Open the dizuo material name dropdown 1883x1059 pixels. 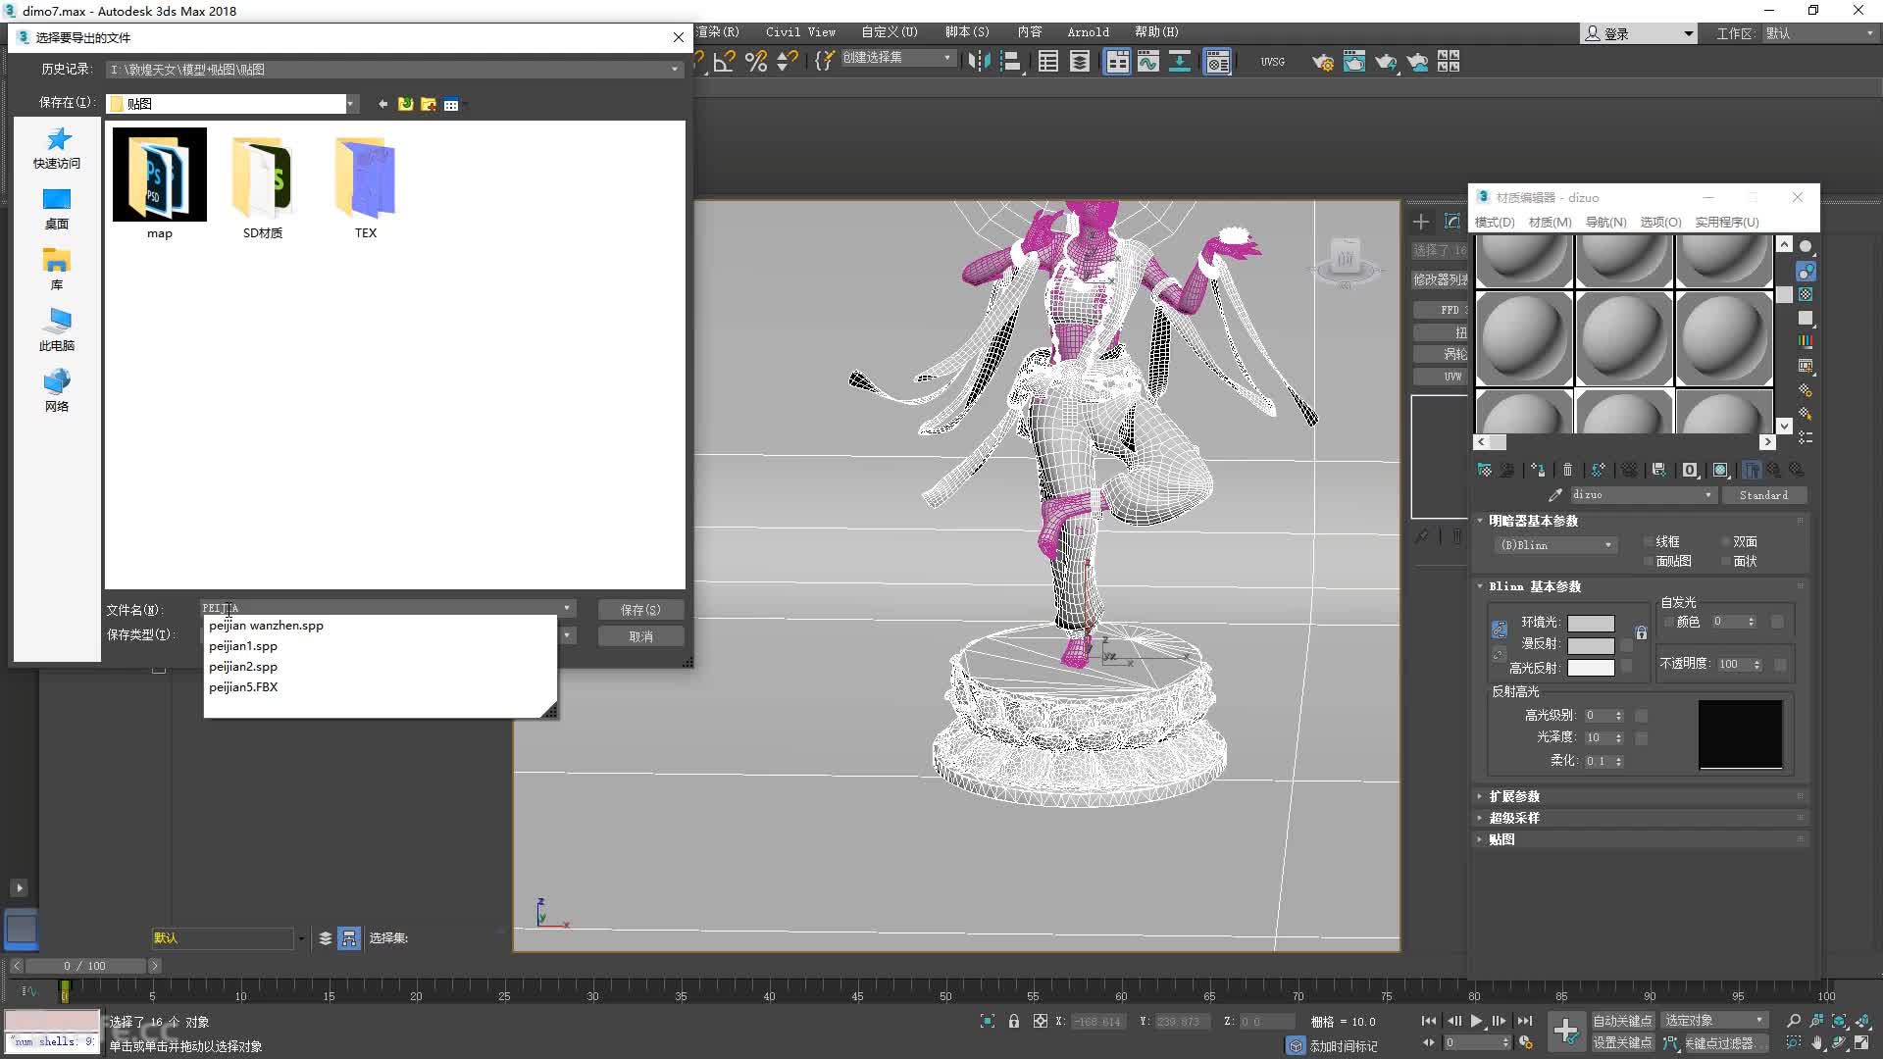point(1643,495)
